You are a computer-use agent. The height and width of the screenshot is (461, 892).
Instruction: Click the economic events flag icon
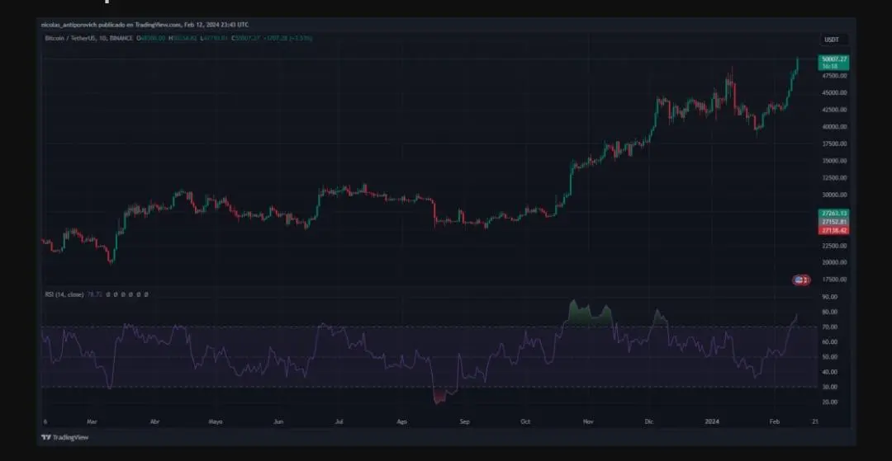click(801, 280)
